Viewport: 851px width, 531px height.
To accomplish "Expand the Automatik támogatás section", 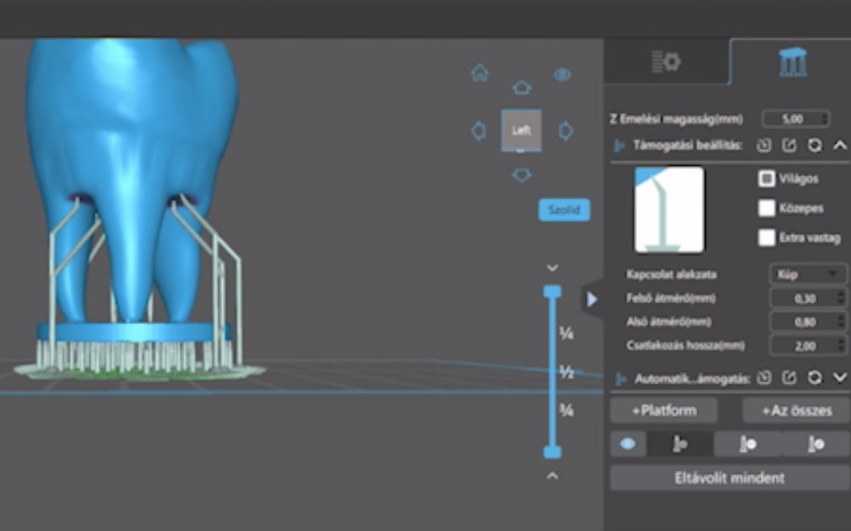I will tap(840, 377).
